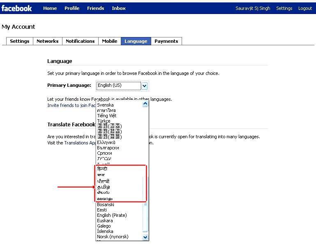
Task: Switch to the Networks tab
Action: (48, 41)
